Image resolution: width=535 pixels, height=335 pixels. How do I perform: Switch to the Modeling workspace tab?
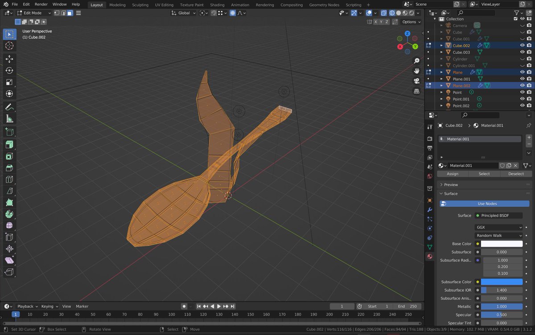tap(117, 4)
